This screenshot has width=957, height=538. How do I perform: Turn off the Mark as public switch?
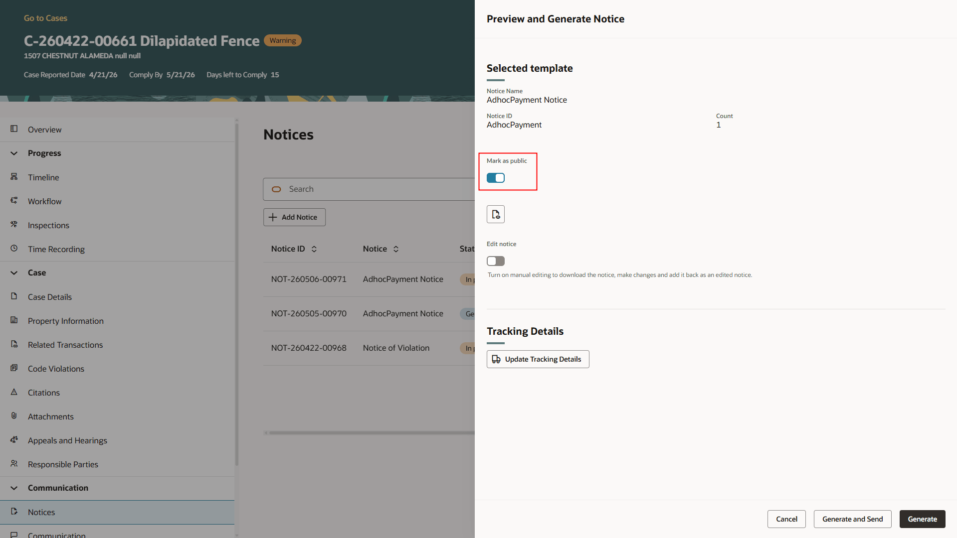[496, 178]
